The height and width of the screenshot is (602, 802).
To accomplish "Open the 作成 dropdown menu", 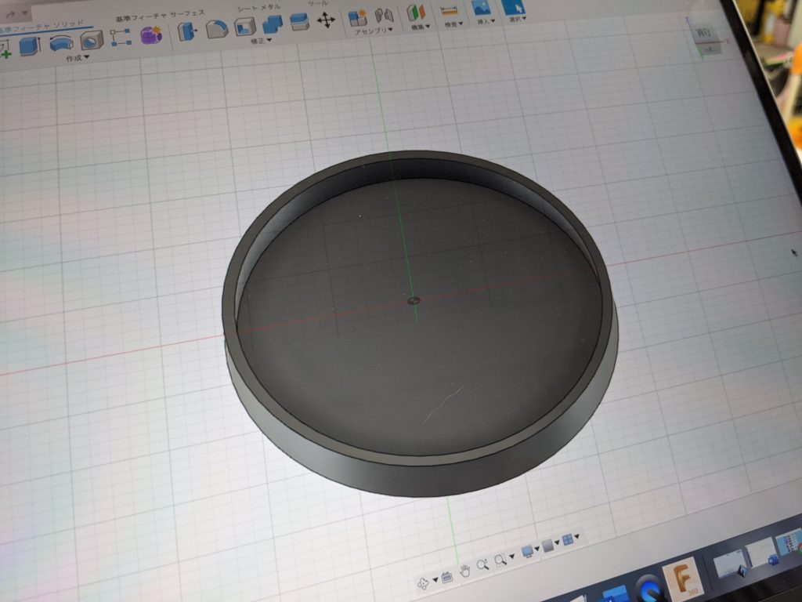I will [78, 58].
